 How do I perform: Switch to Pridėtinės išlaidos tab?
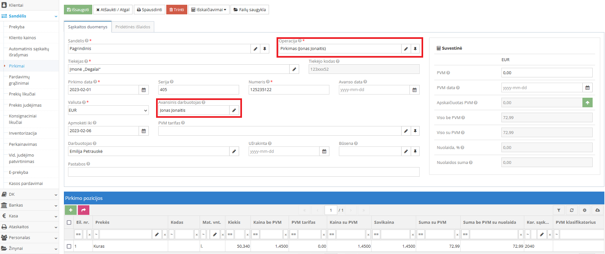[x=132, y=27]
